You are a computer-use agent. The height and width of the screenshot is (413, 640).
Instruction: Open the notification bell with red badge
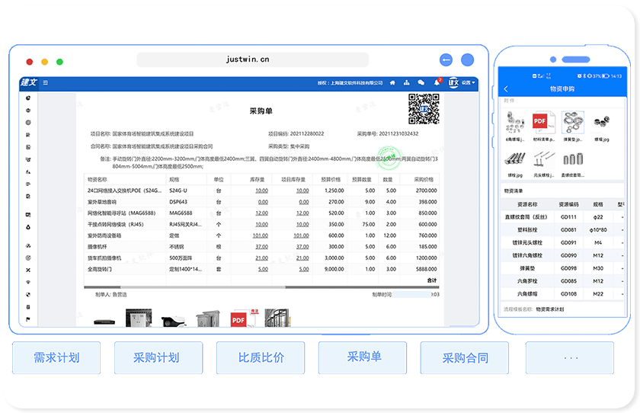point(437,82)
